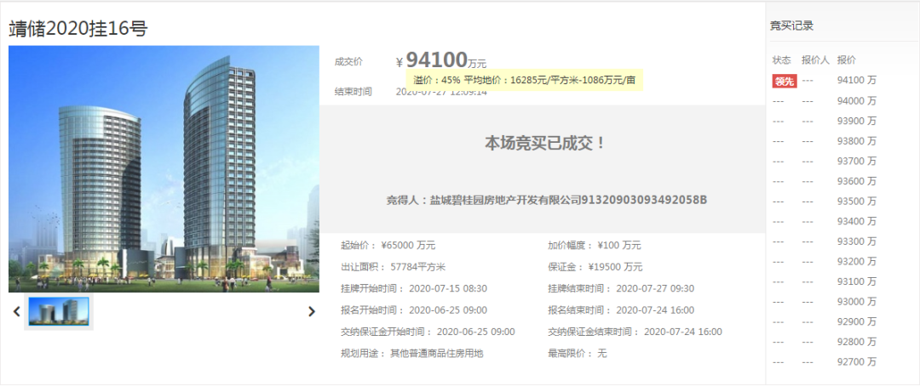
Task: Click the yellow premium rate tooltip
Action: click(x=525, y=80)
